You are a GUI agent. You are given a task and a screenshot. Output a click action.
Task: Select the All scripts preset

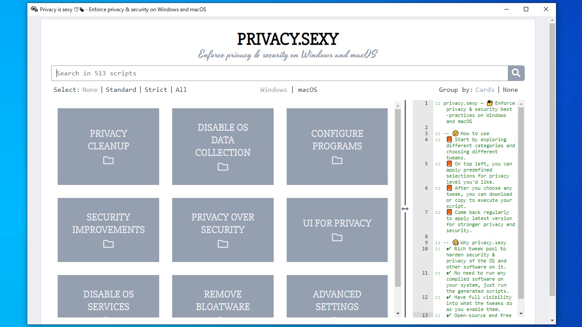pos(181,90)
